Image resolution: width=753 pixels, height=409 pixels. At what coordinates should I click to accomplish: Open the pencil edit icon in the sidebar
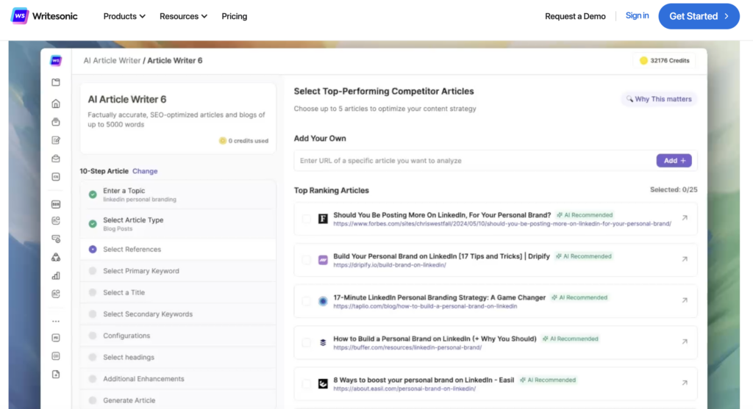pos(56,140)
